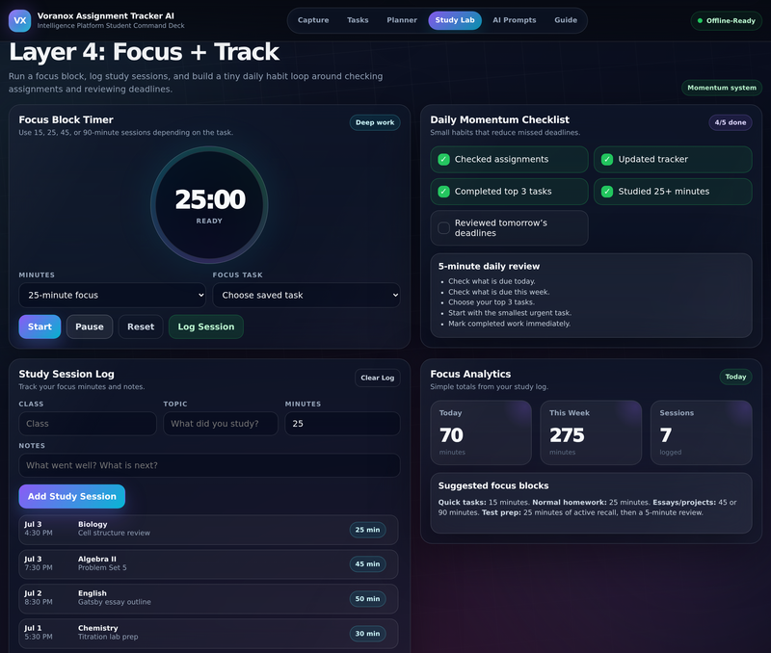The image size is (771, 653).
Task: Click 'Check what is due this week.' item
Action: [498, 292]
